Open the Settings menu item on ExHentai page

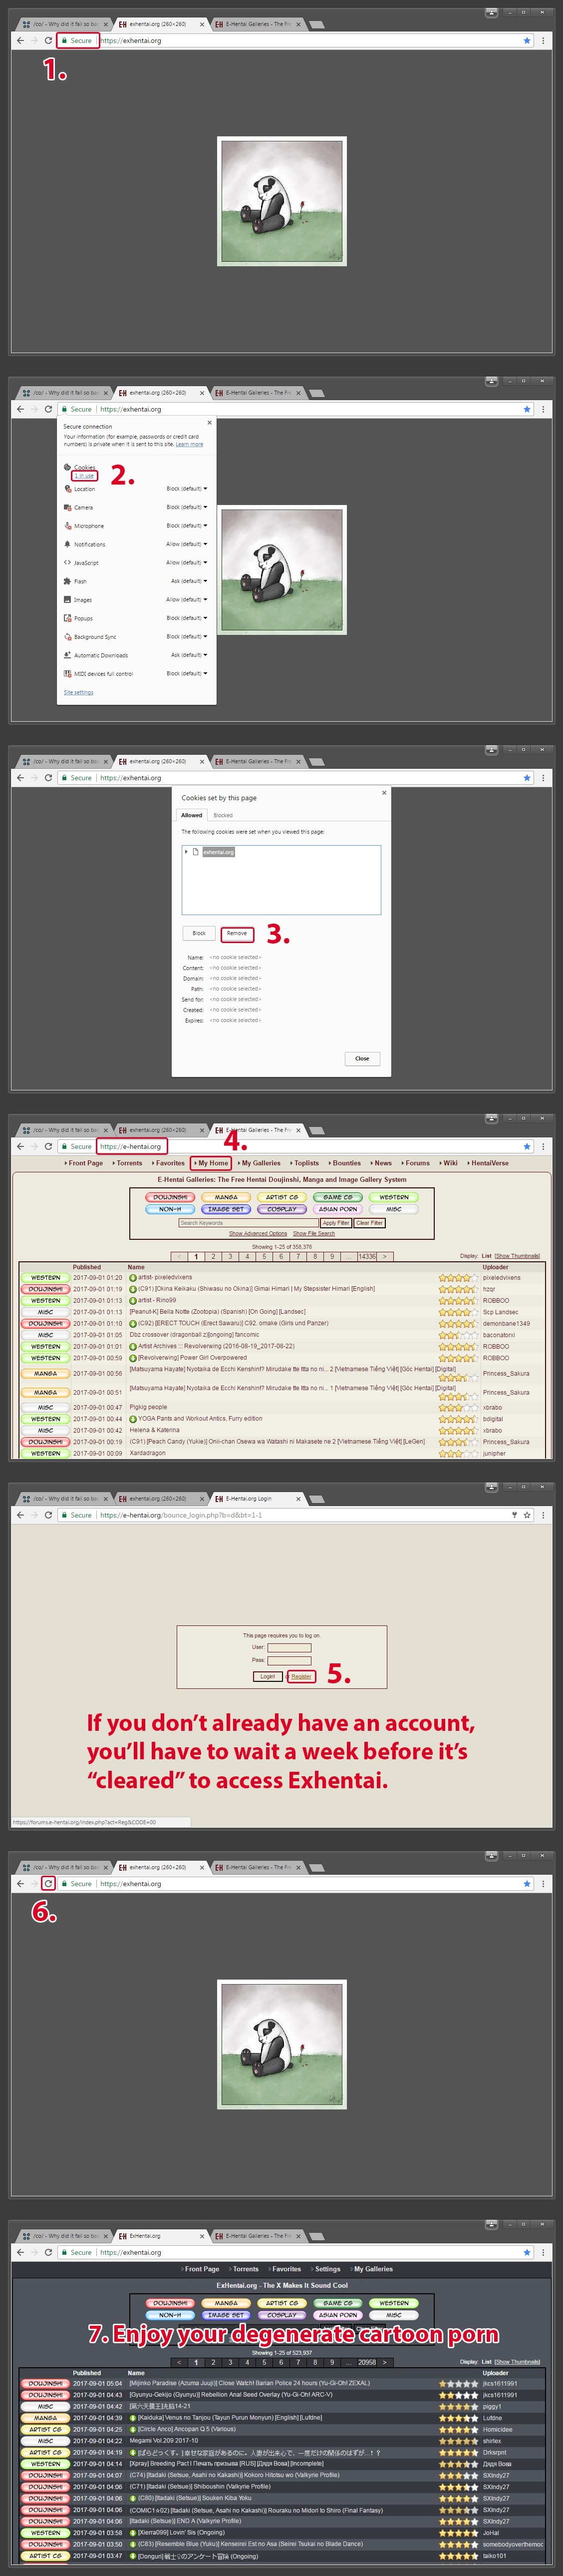pyautogui.click(x=326, y=2269)
